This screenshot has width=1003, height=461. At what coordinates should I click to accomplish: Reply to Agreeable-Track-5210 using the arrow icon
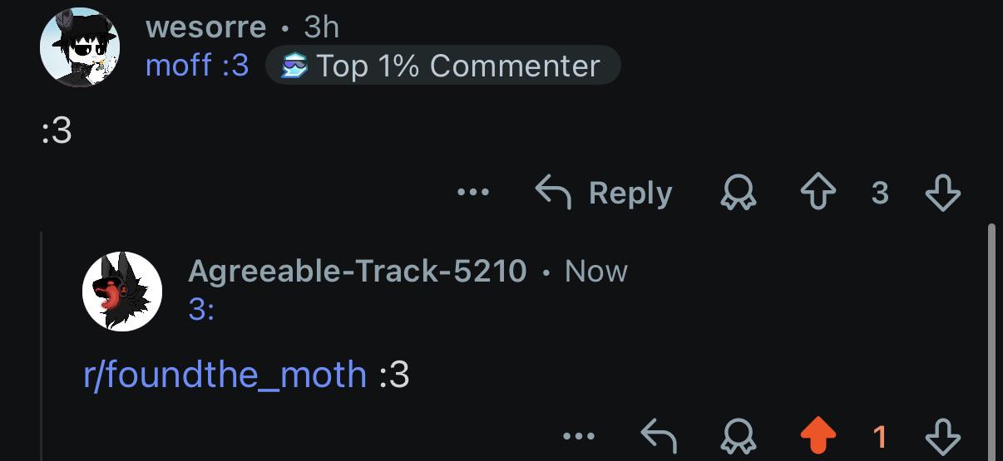[659, 435]
